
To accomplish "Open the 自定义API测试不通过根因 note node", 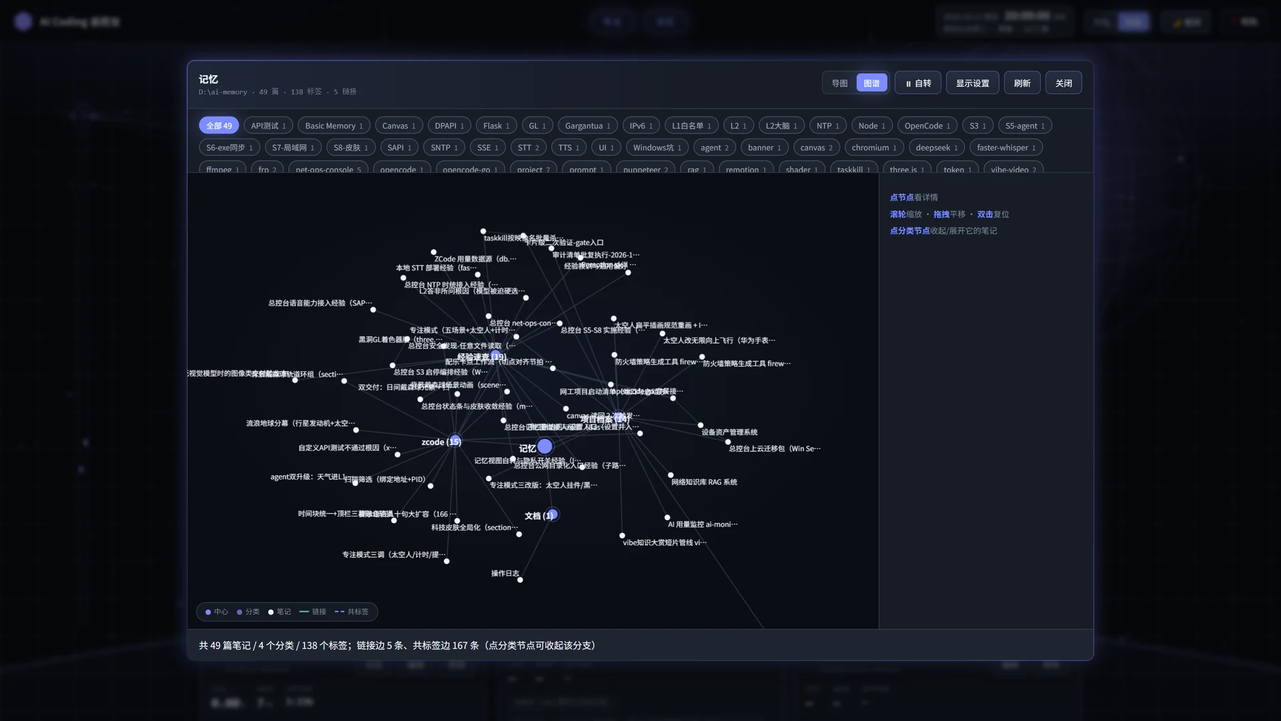I will [x=398, y=455].
